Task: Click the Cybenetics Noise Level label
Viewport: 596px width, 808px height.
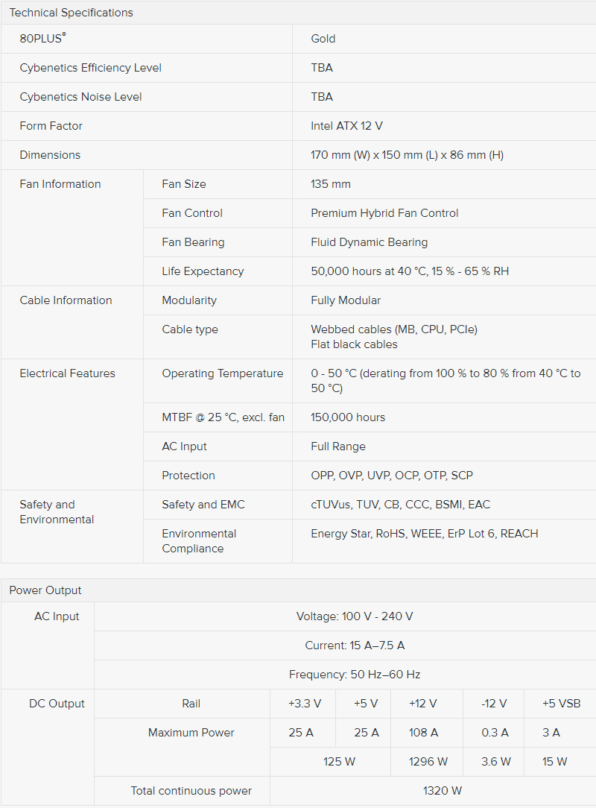Action: (80, 97)
